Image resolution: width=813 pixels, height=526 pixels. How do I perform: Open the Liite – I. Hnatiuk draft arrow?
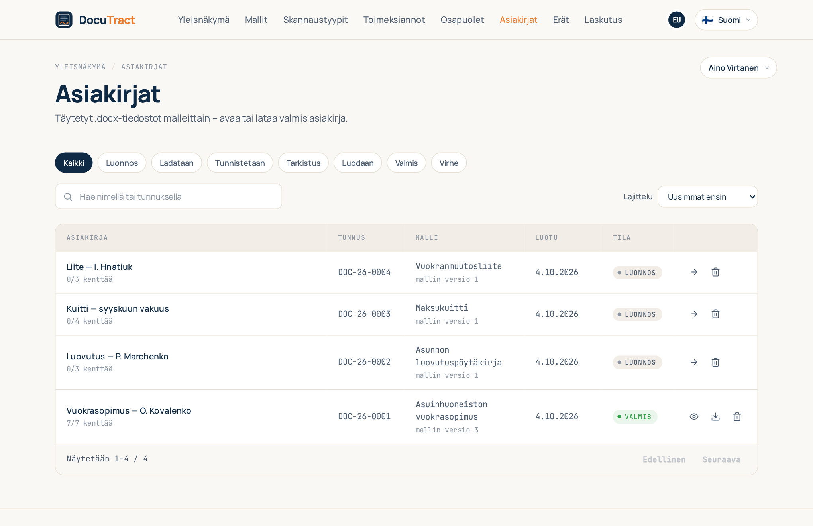(x=694, y=272)
